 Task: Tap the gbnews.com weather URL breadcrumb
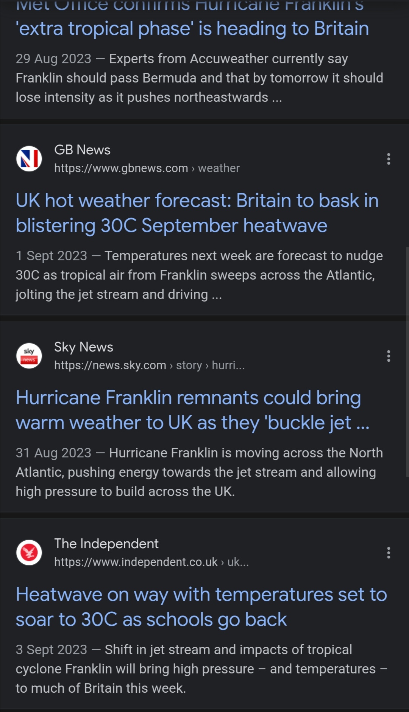tap(147, 168)
